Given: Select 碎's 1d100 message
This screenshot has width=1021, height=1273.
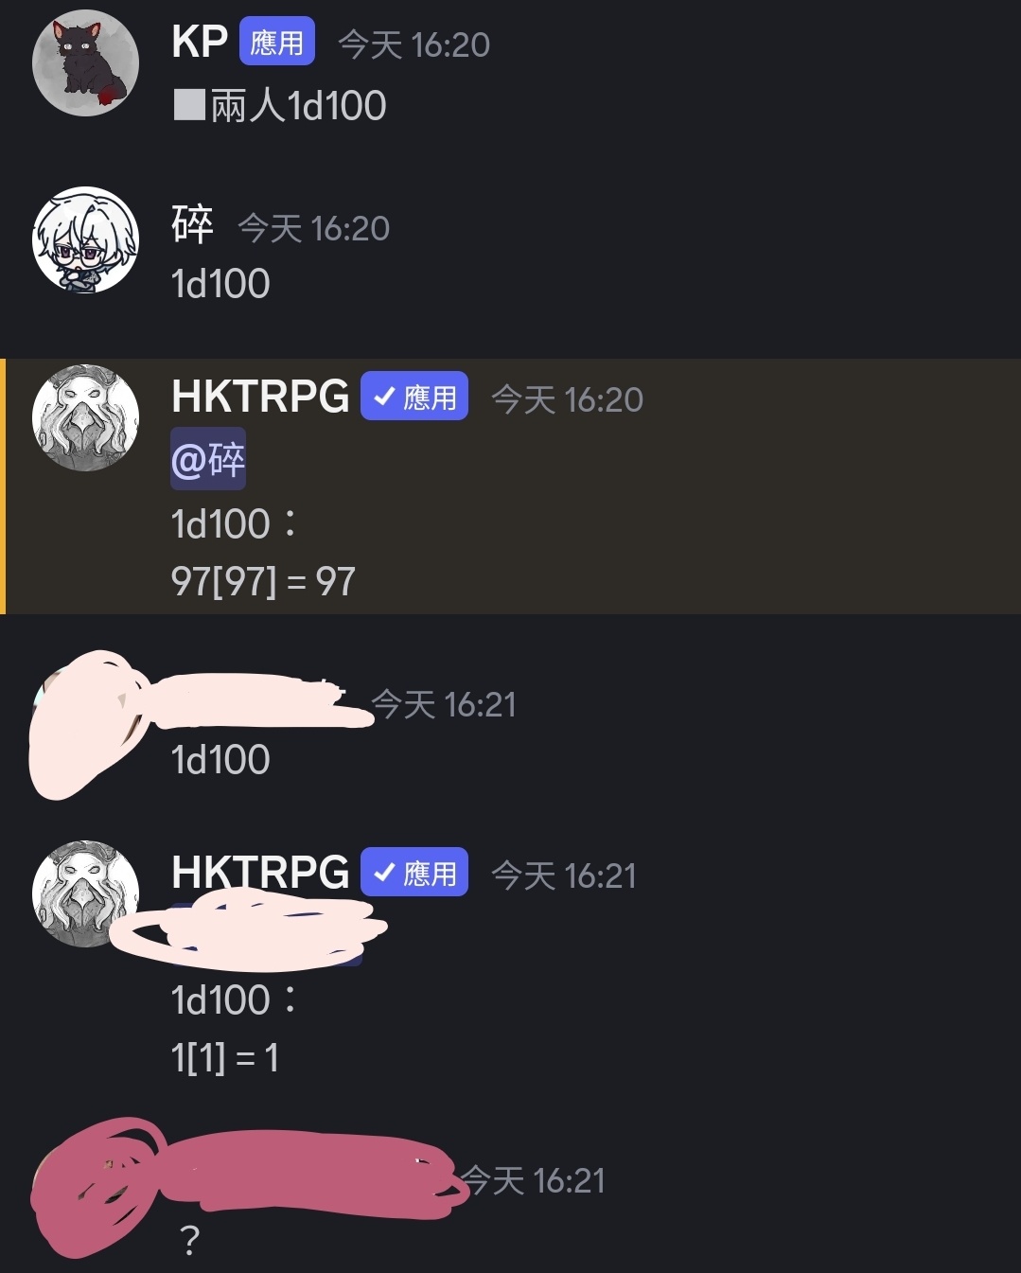Looking at the screenshot, I should click(220, 284).
